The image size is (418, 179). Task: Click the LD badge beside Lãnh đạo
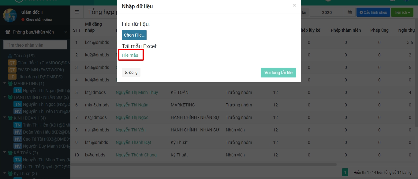point(12,77)
